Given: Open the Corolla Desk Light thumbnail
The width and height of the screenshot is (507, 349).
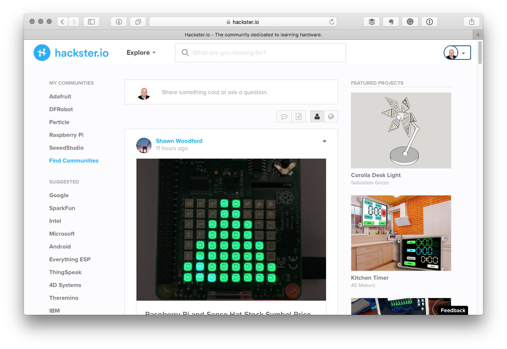Looking at the screenshot, I should 401,130.
